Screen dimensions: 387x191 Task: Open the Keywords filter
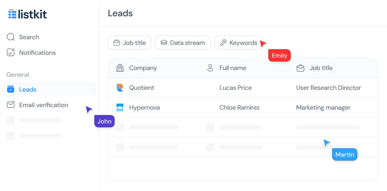coord(239,43)
